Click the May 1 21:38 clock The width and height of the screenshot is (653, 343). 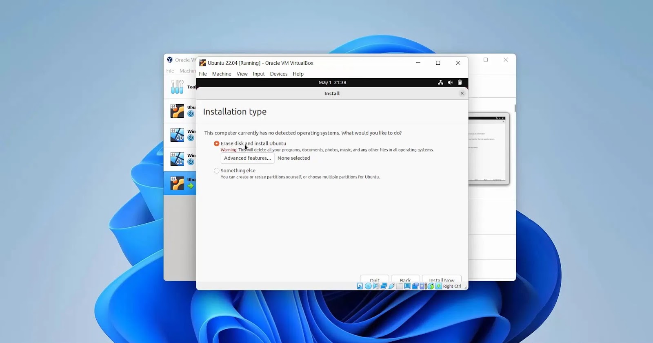tap(332, 82)
